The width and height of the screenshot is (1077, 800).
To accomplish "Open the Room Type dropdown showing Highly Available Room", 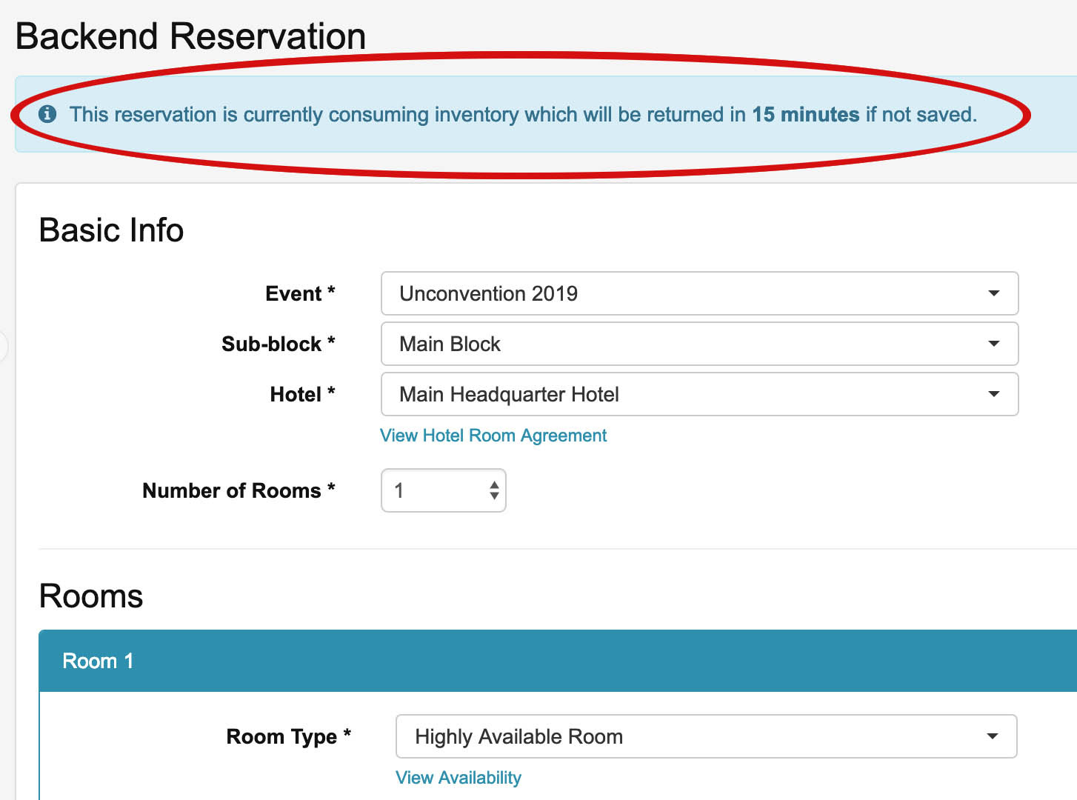I will pyautogui.click(x=706, y=736).
